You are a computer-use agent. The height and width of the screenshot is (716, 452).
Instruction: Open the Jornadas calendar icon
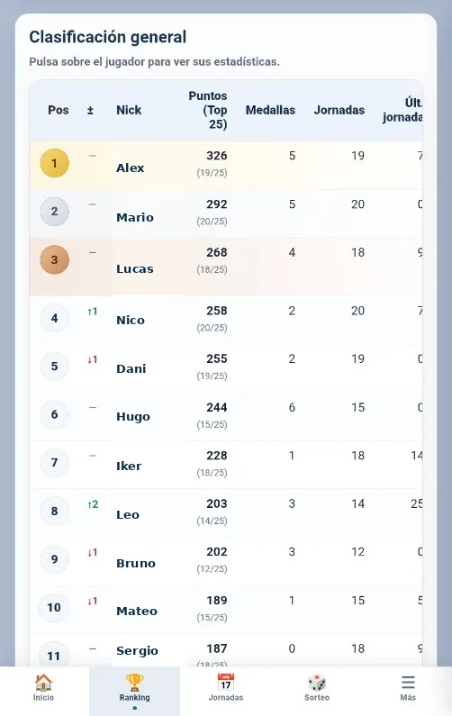225,683
